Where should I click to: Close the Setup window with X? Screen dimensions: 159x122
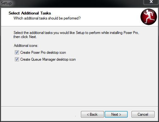(151, 2)
